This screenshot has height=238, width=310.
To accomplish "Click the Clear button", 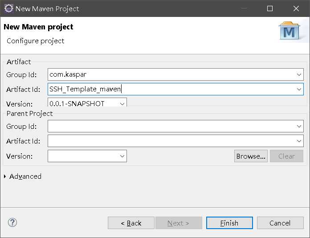I will [286, 156].
